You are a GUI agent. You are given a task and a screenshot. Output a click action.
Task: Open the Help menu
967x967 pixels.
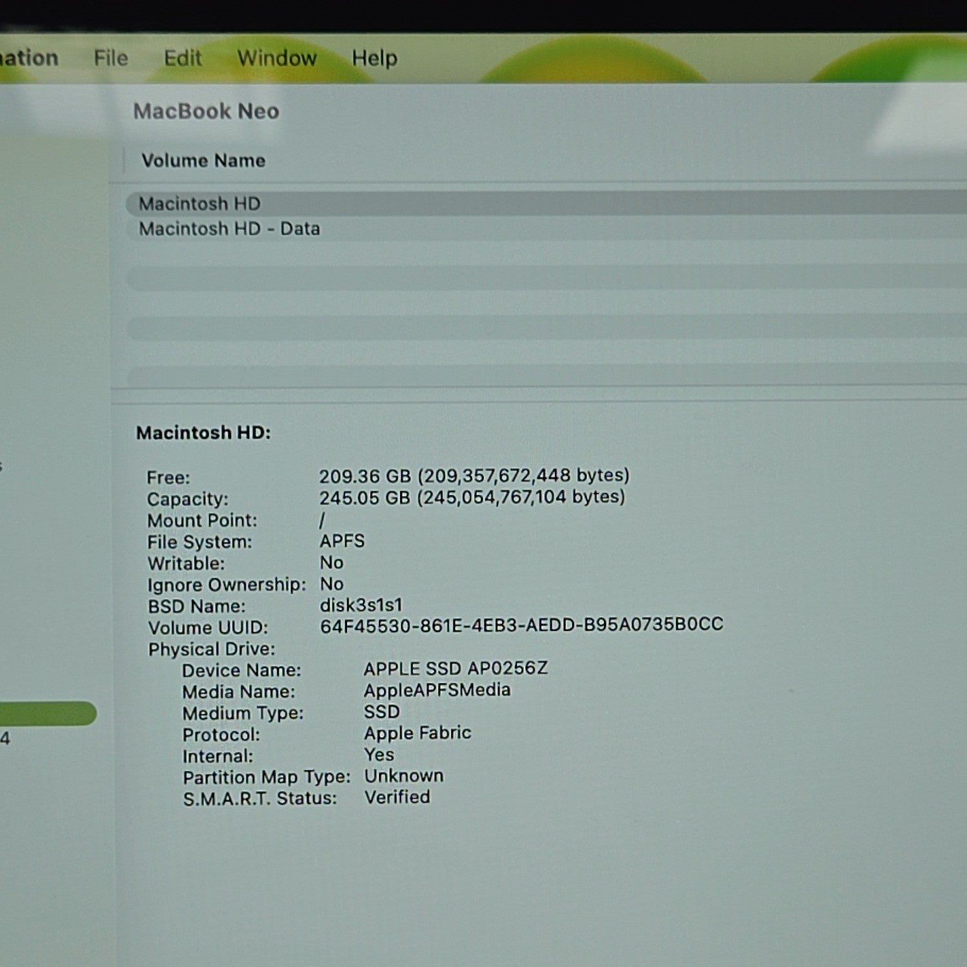coord(374,59)
